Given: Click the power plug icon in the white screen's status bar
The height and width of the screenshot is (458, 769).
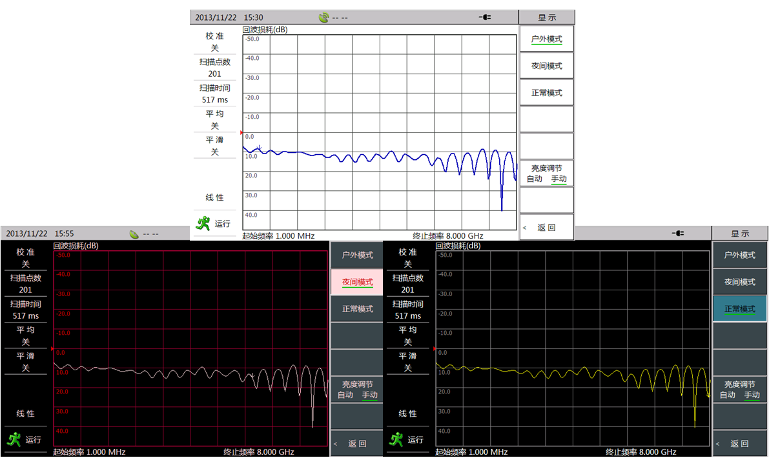Looking at the screenshot, I should click(x=485, y=17).
